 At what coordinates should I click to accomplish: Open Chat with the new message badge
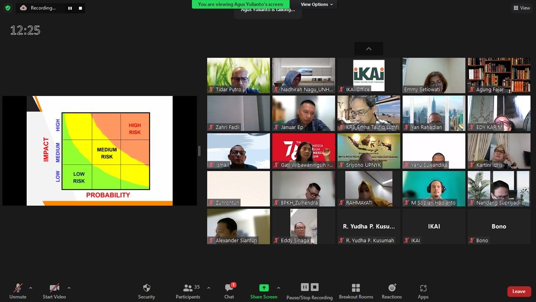click(229, 291)
